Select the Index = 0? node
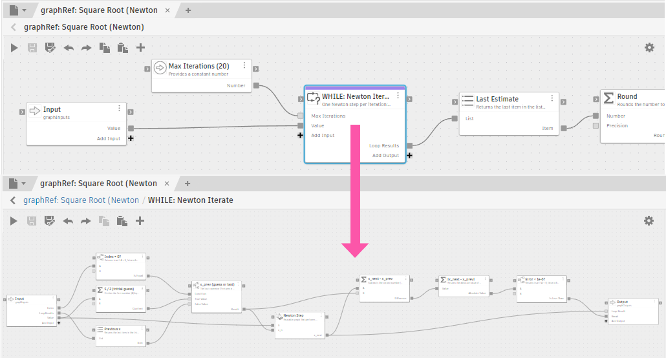 tap(121, 266)
